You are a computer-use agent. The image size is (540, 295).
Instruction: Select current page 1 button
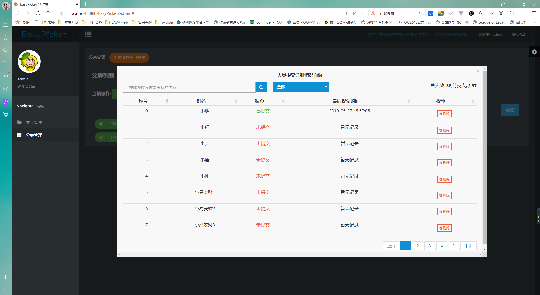[406, 246]
